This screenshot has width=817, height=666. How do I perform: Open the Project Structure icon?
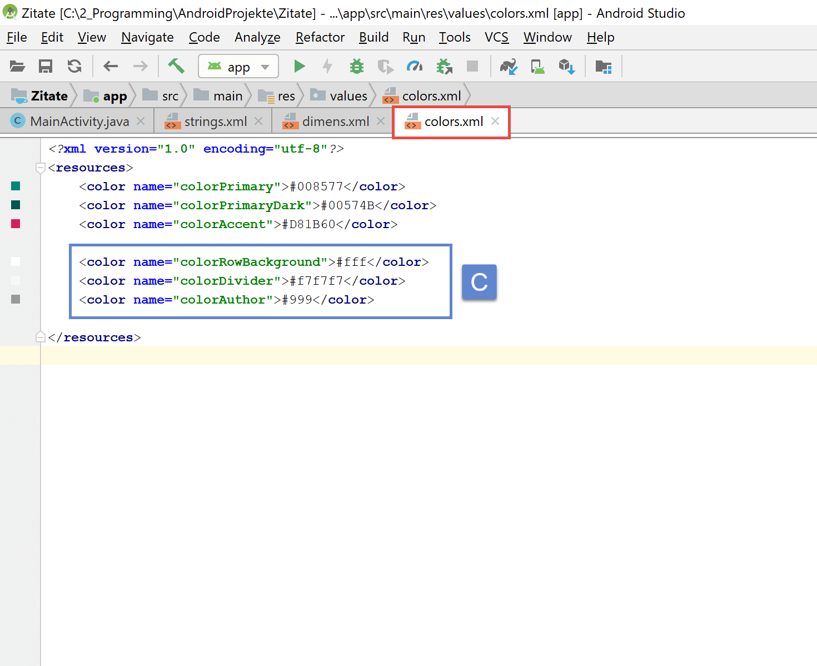[x=604, y=67]
